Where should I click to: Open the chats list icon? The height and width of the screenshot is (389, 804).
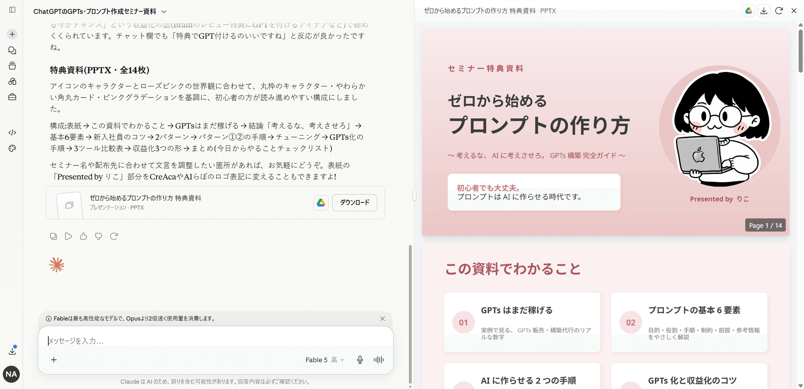point(12,50)
